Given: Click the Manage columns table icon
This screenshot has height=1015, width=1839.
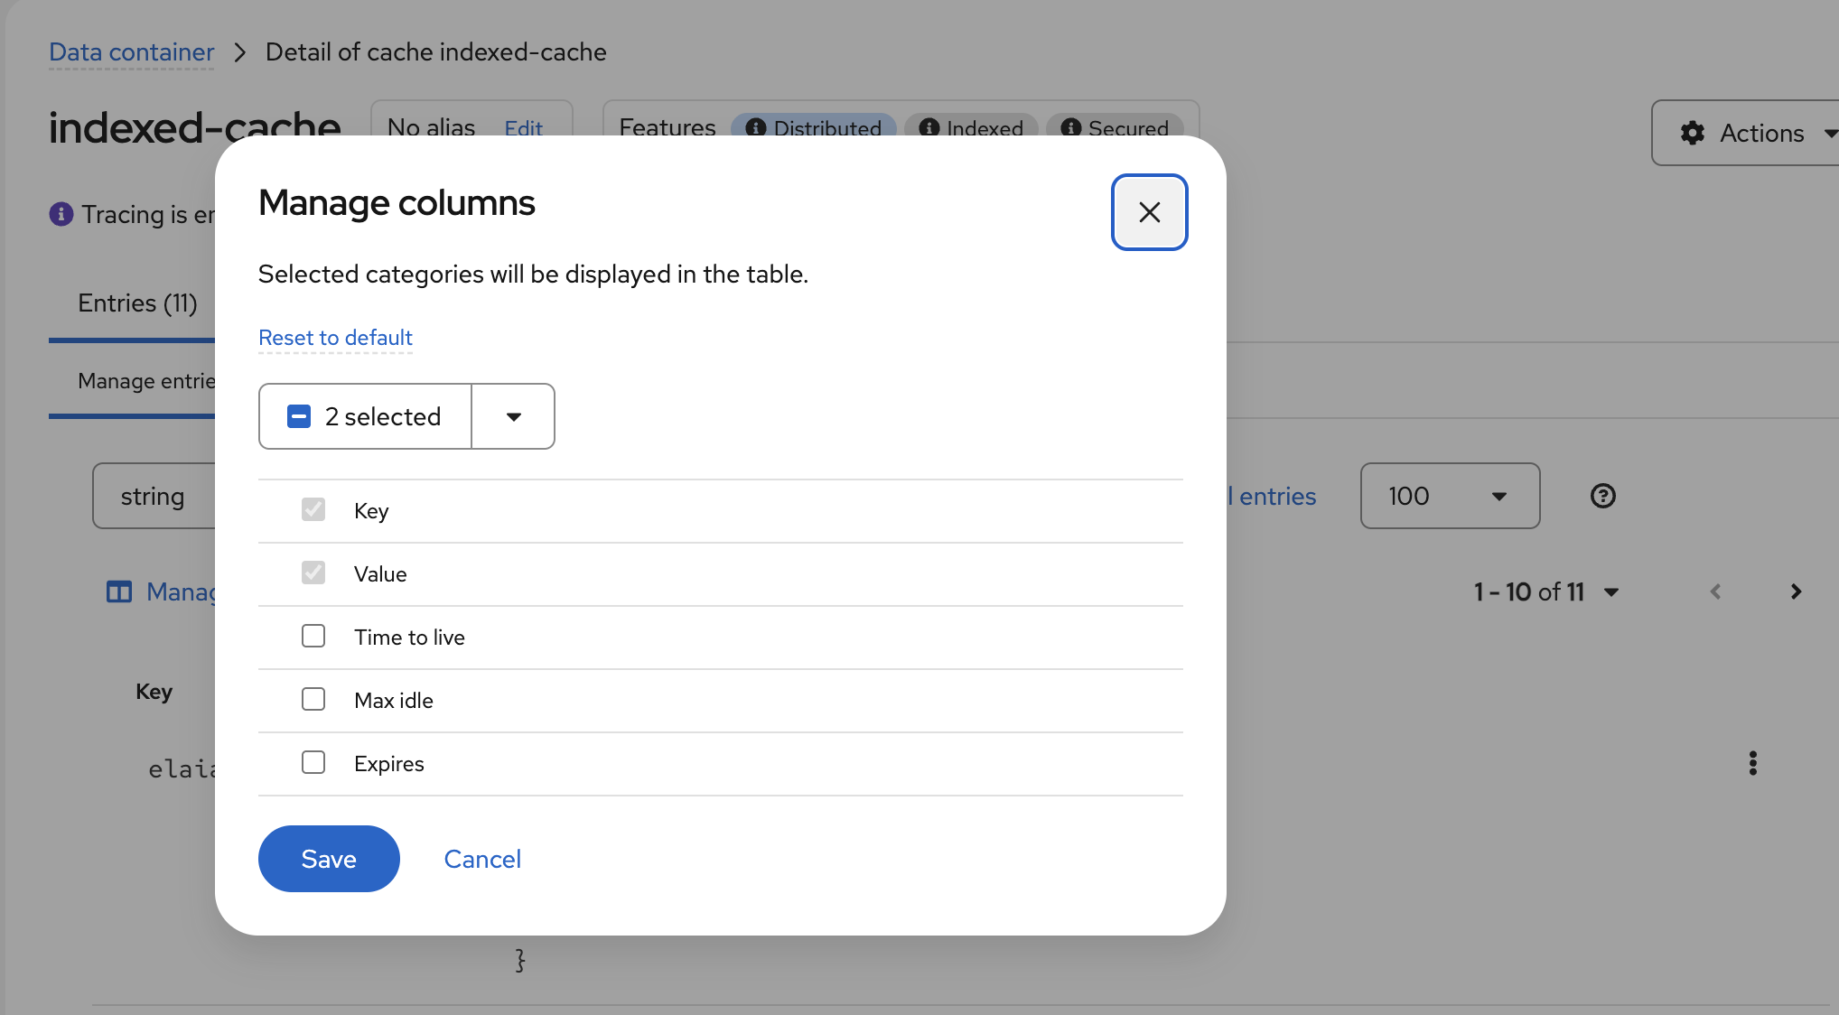Looking at the screenshot, I should (119, 592).
